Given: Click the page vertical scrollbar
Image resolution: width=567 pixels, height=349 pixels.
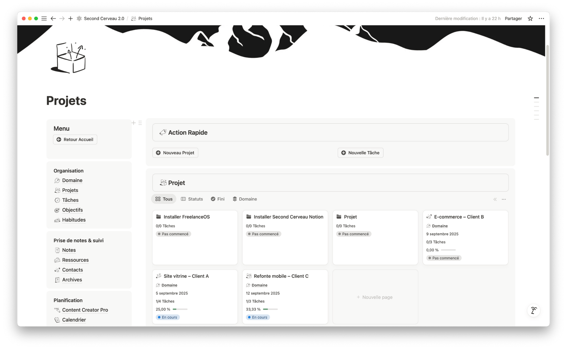Looking at the screenshot, I should click(x=547, y=100).
